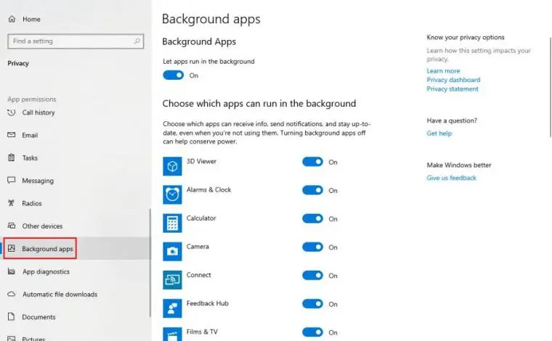Toggle 3D Viewer background permission

pos(312,162)
